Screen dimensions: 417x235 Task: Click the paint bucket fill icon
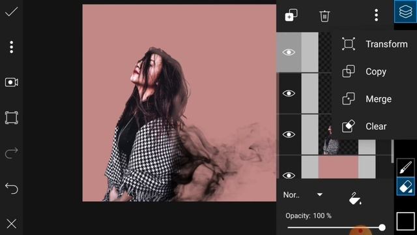(354, 198)
